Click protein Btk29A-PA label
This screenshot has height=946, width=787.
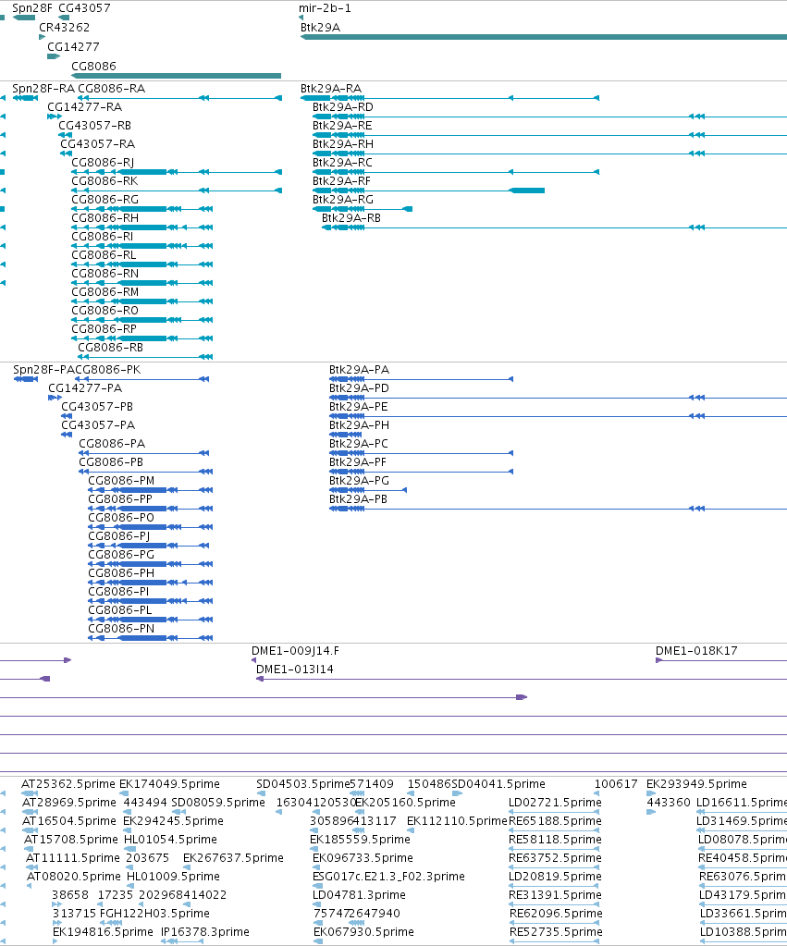tap(359, 370)
